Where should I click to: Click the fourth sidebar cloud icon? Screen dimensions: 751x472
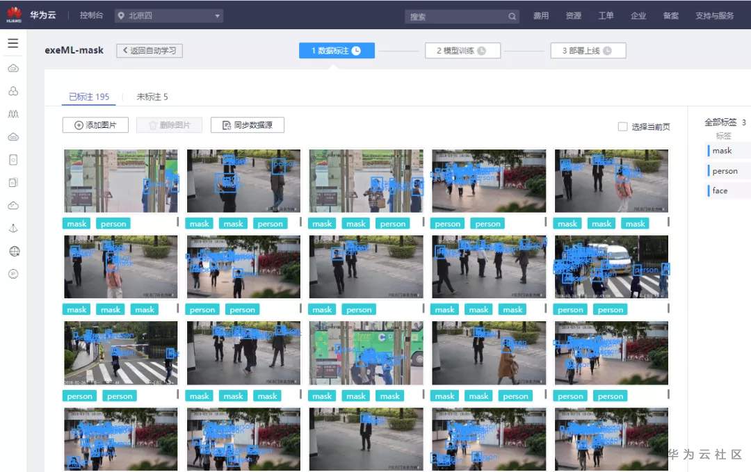(x=13, y=137)
